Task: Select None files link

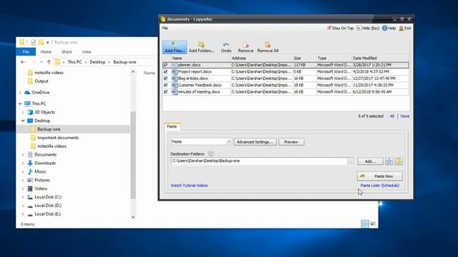Action: tap(405, 116)
